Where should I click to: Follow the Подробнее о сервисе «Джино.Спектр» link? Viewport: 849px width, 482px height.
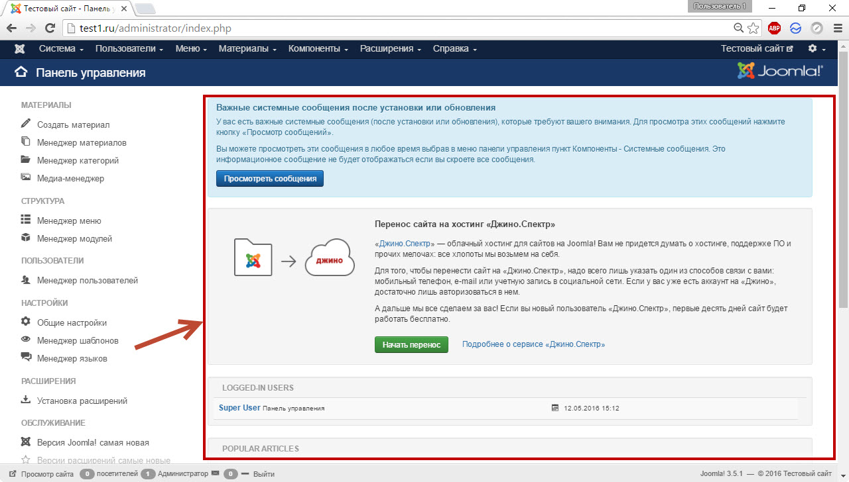tap(533, 344)
